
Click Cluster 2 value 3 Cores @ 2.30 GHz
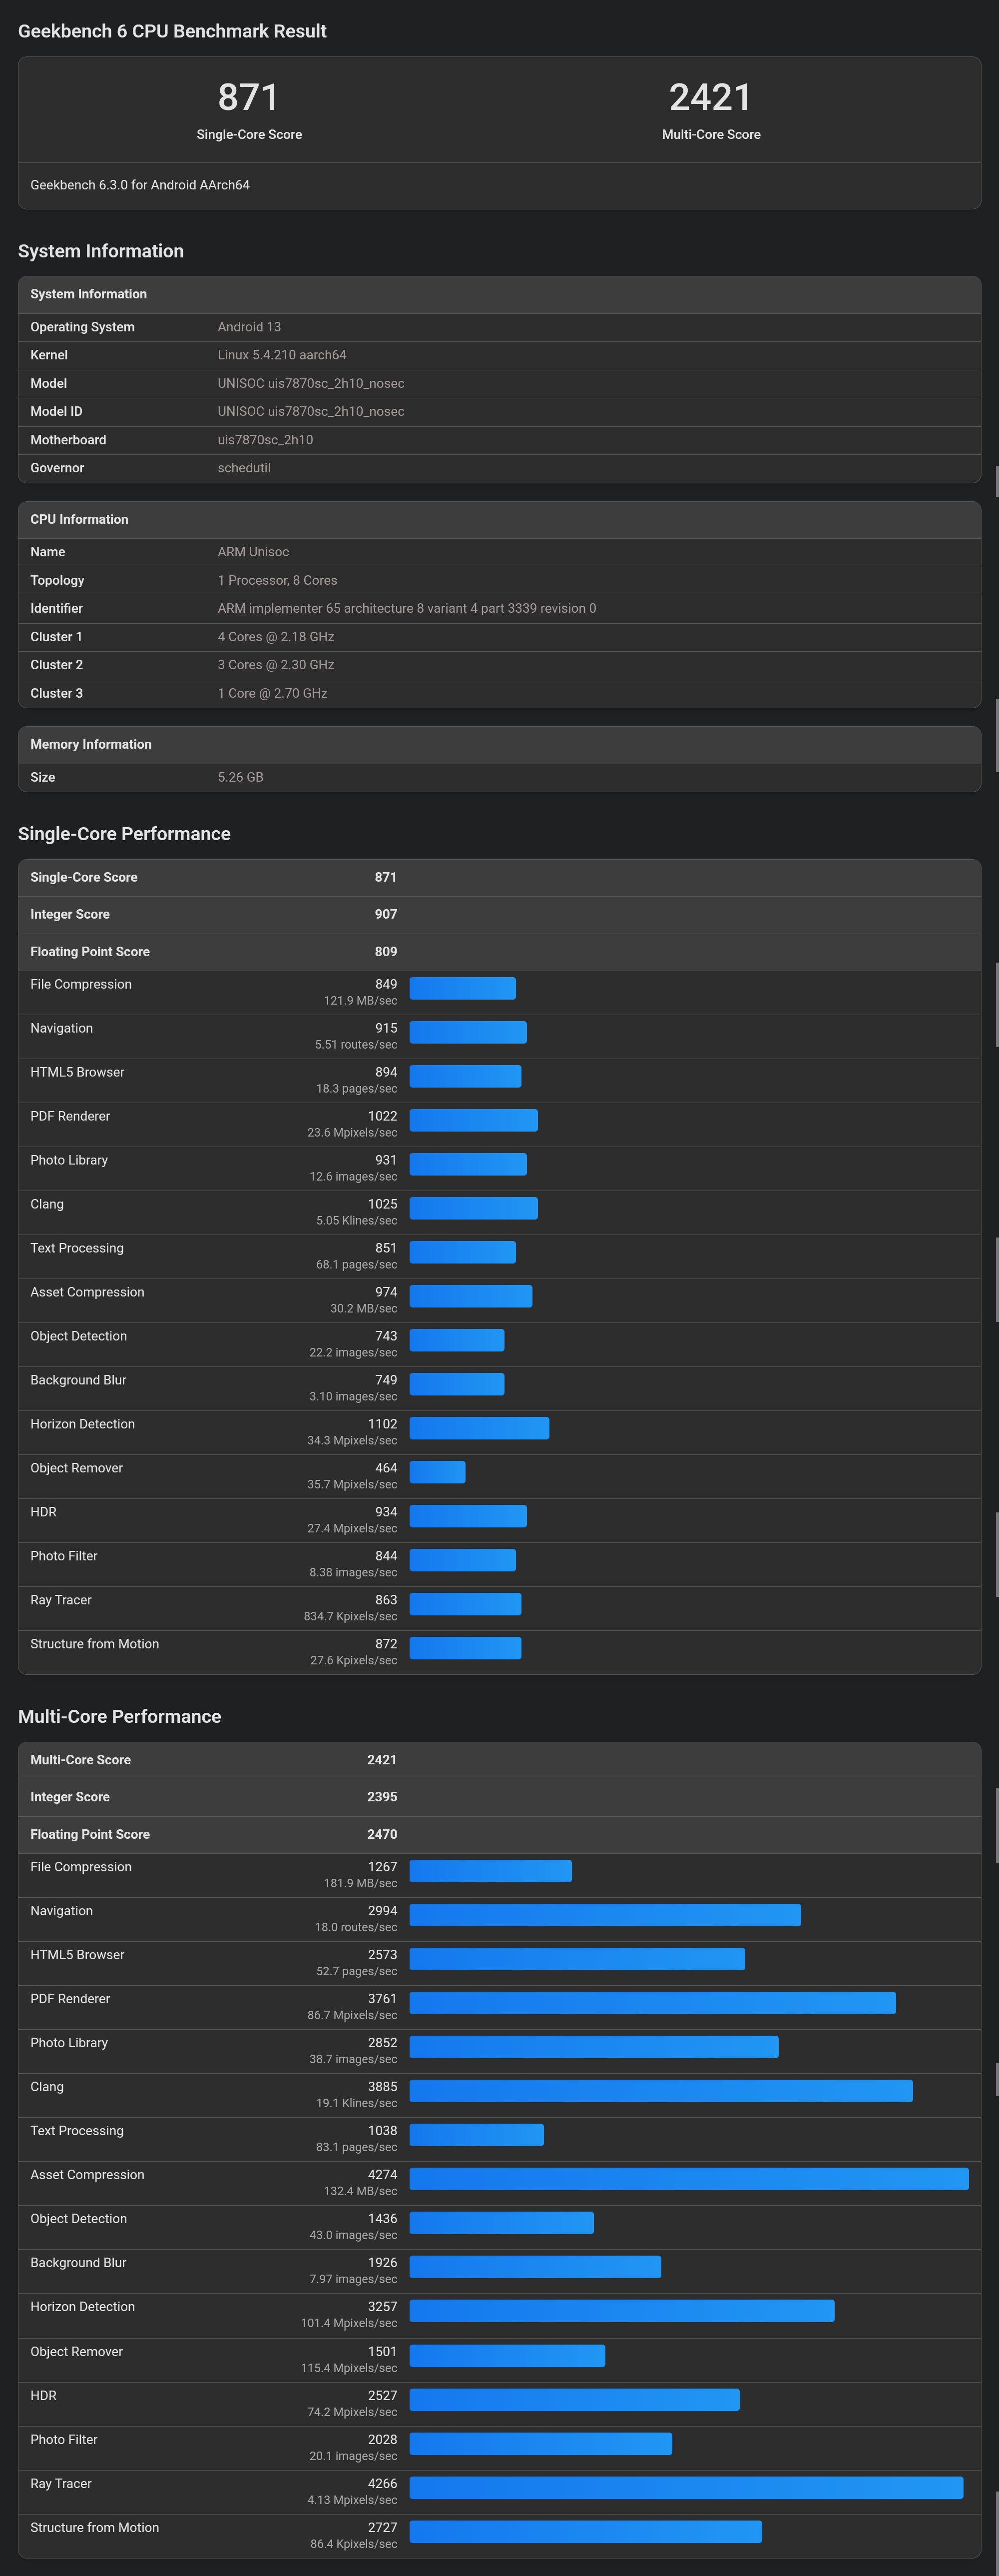click(276, 665)
